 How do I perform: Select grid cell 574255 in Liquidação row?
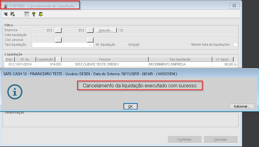click(49, 64)
